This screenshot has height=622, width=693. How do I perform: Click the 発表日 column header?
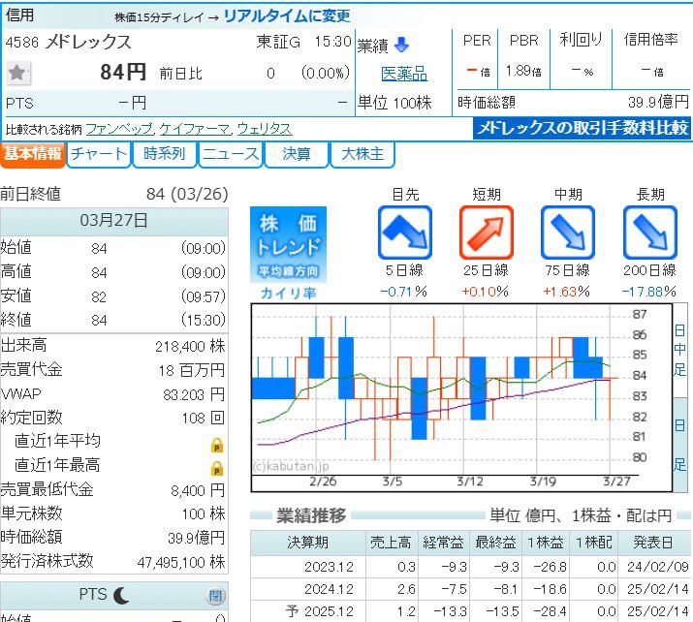(x=653, y=543)
